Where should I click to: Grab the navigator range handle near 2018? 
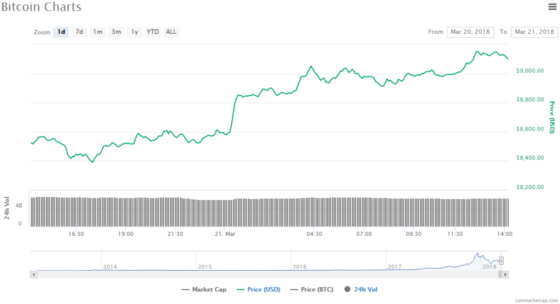(x=501, y=260)
